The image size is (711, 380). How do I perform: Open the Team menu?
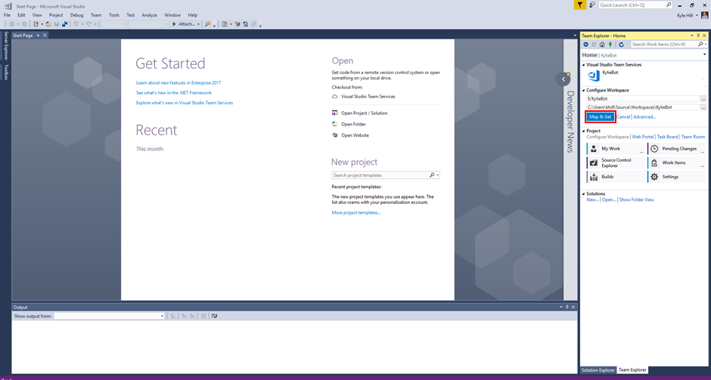pos(96,15)
